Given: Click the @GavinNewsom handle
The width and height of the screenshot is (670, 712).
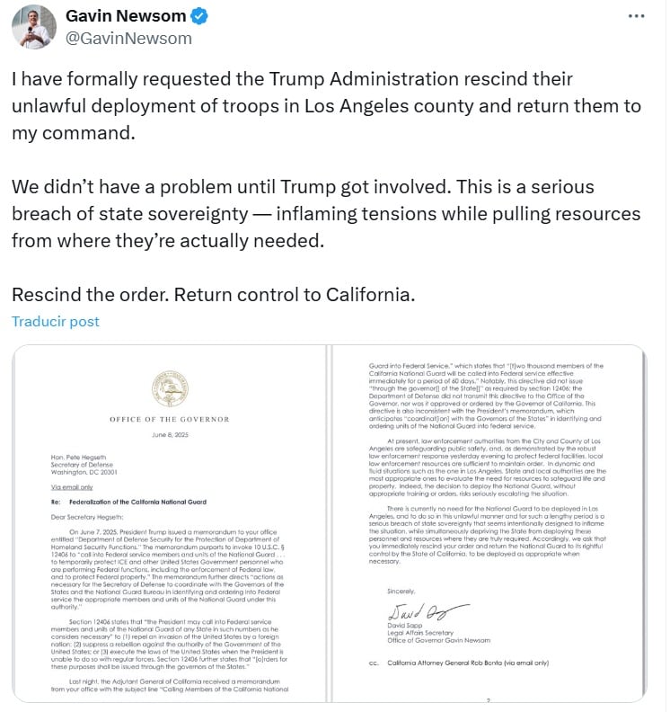Looking at the screenshot, I should 128,38.
